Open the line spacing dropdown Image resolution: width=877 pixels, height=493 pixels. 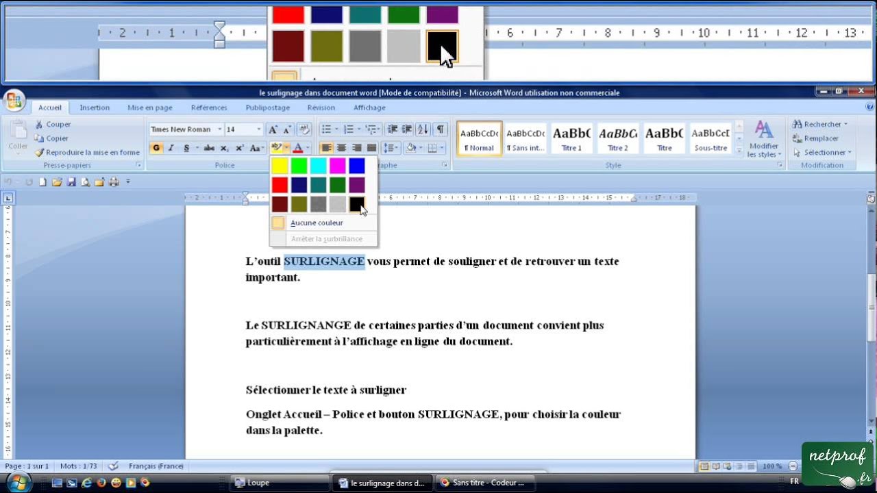click(391, 148)
